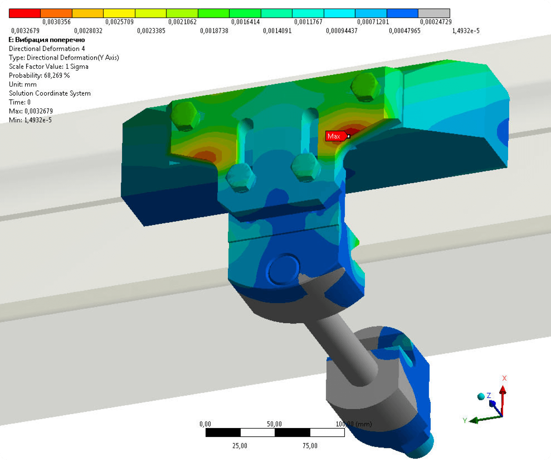
Task: Click the legend value 0,0018738
Action: click(214, 31)
